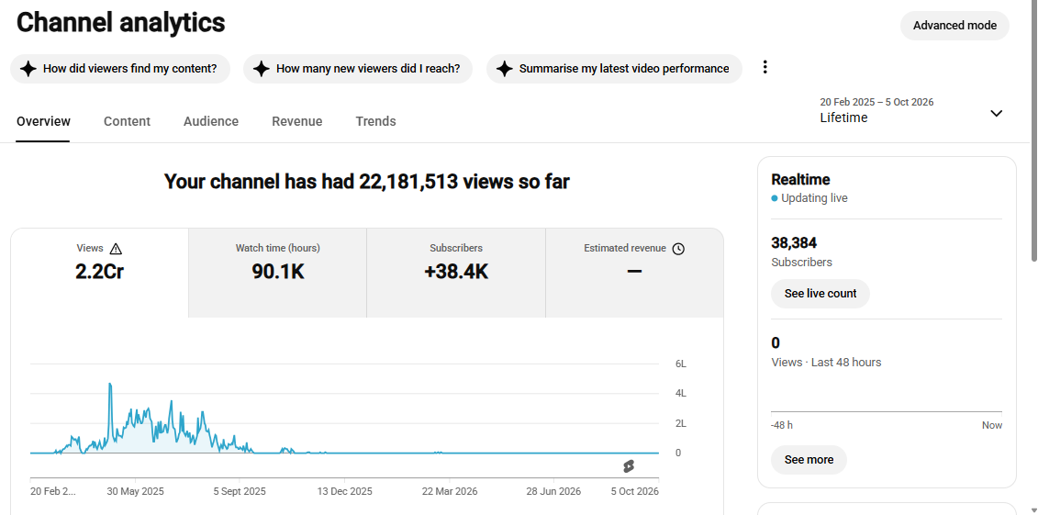The image size is (1038, 515).
Task: Select the Views metric card
Action: [x=99, y=273]
